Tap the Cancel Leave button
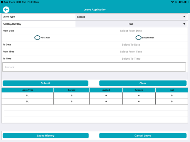Image resolution: width=190 pixels, height=142 pixels. 143,135
